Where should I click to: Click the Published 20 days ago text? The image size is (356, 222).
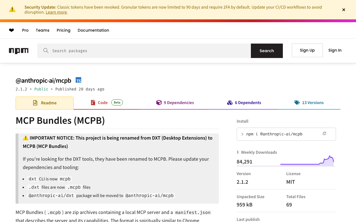pyautogui.click(x=80, y=89)
